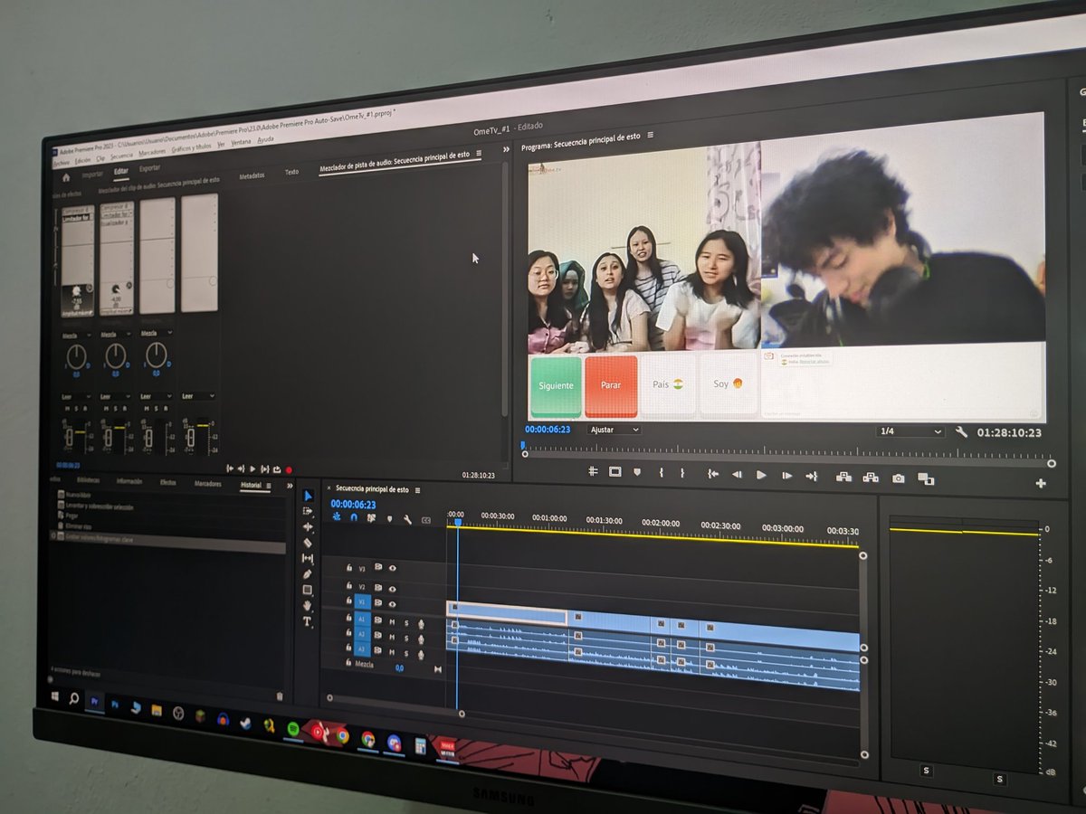Open Program monitor panel menu

pos(650,136)
